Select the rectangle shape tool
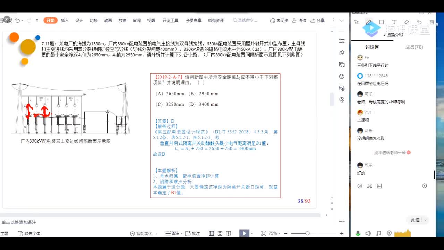The width and height of the screenshot is (444, 250). [381, 22]
